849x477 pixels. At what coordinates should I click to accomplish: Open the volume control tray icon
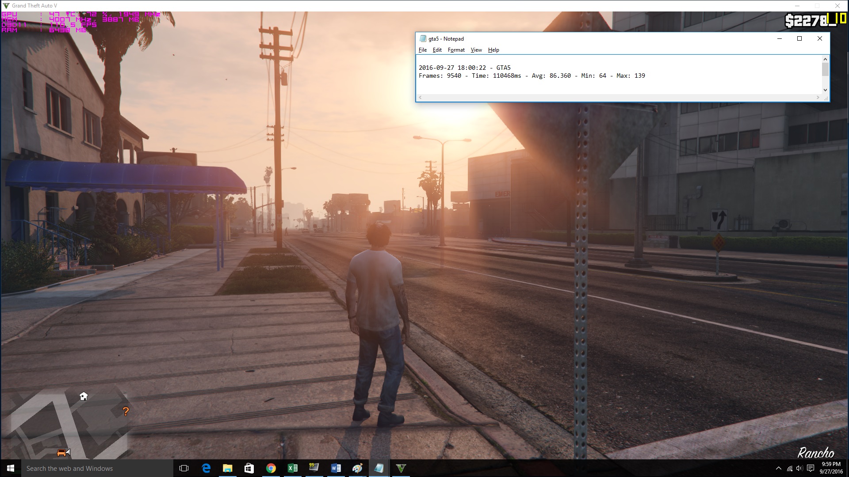799,469
